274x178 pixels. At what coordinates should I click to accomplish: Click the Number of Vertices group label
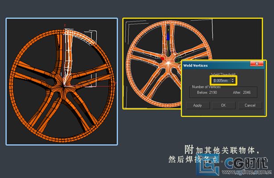coord(206,87)
